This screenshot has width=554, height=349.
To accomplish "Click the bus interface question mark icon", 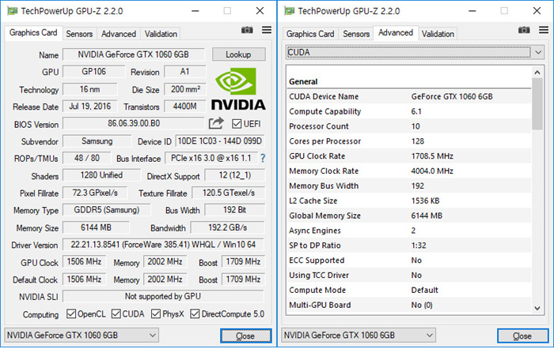I will click(263, 159).
